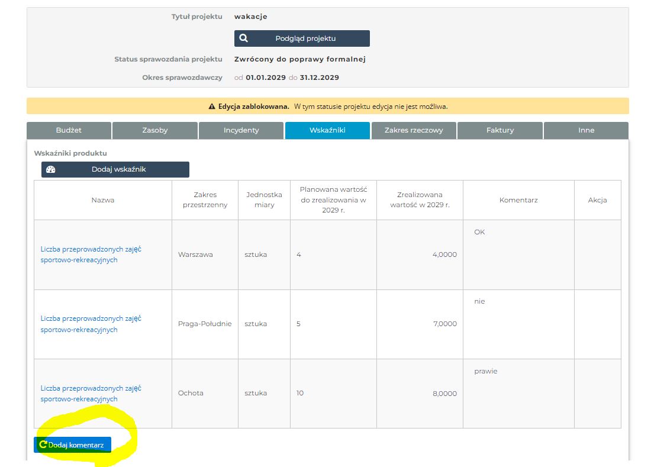Go to the Incydenty tab

[241, 130]
